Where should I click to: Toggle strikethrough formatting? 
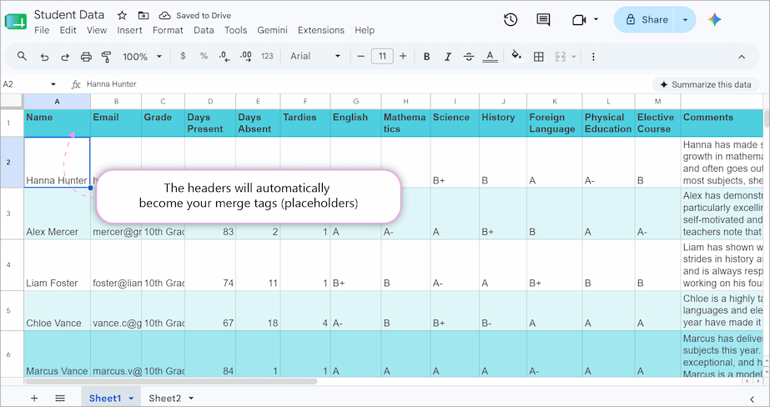pyautogui.click(x=469, y=57)
